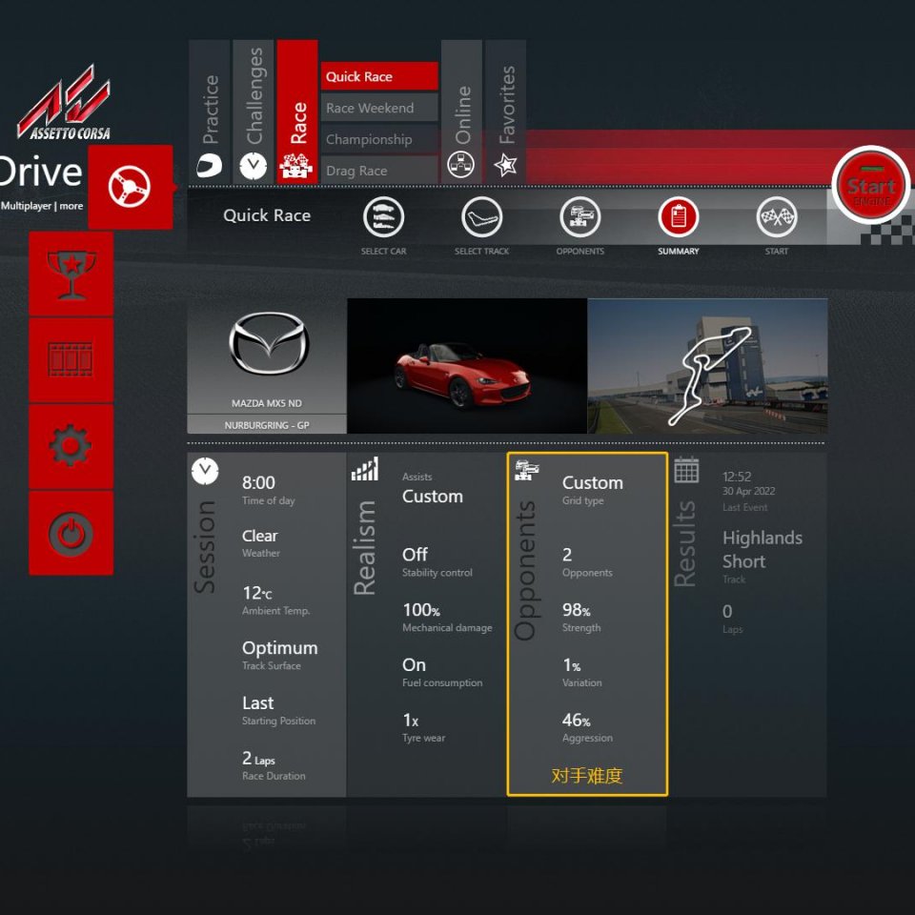The width and height of the screenshot is (915, 915).
Task: Open the more link under Drive
Action: click(71, 206)
